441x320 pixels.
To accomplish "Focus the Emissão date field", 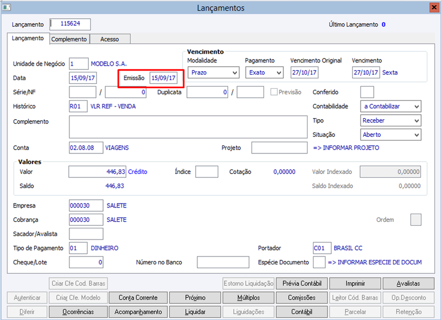I will click(x=163, y=78).
